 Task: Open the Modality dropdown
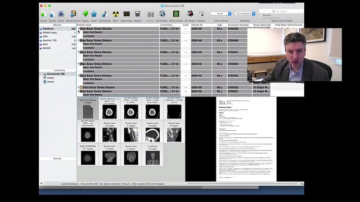(245, 13)
